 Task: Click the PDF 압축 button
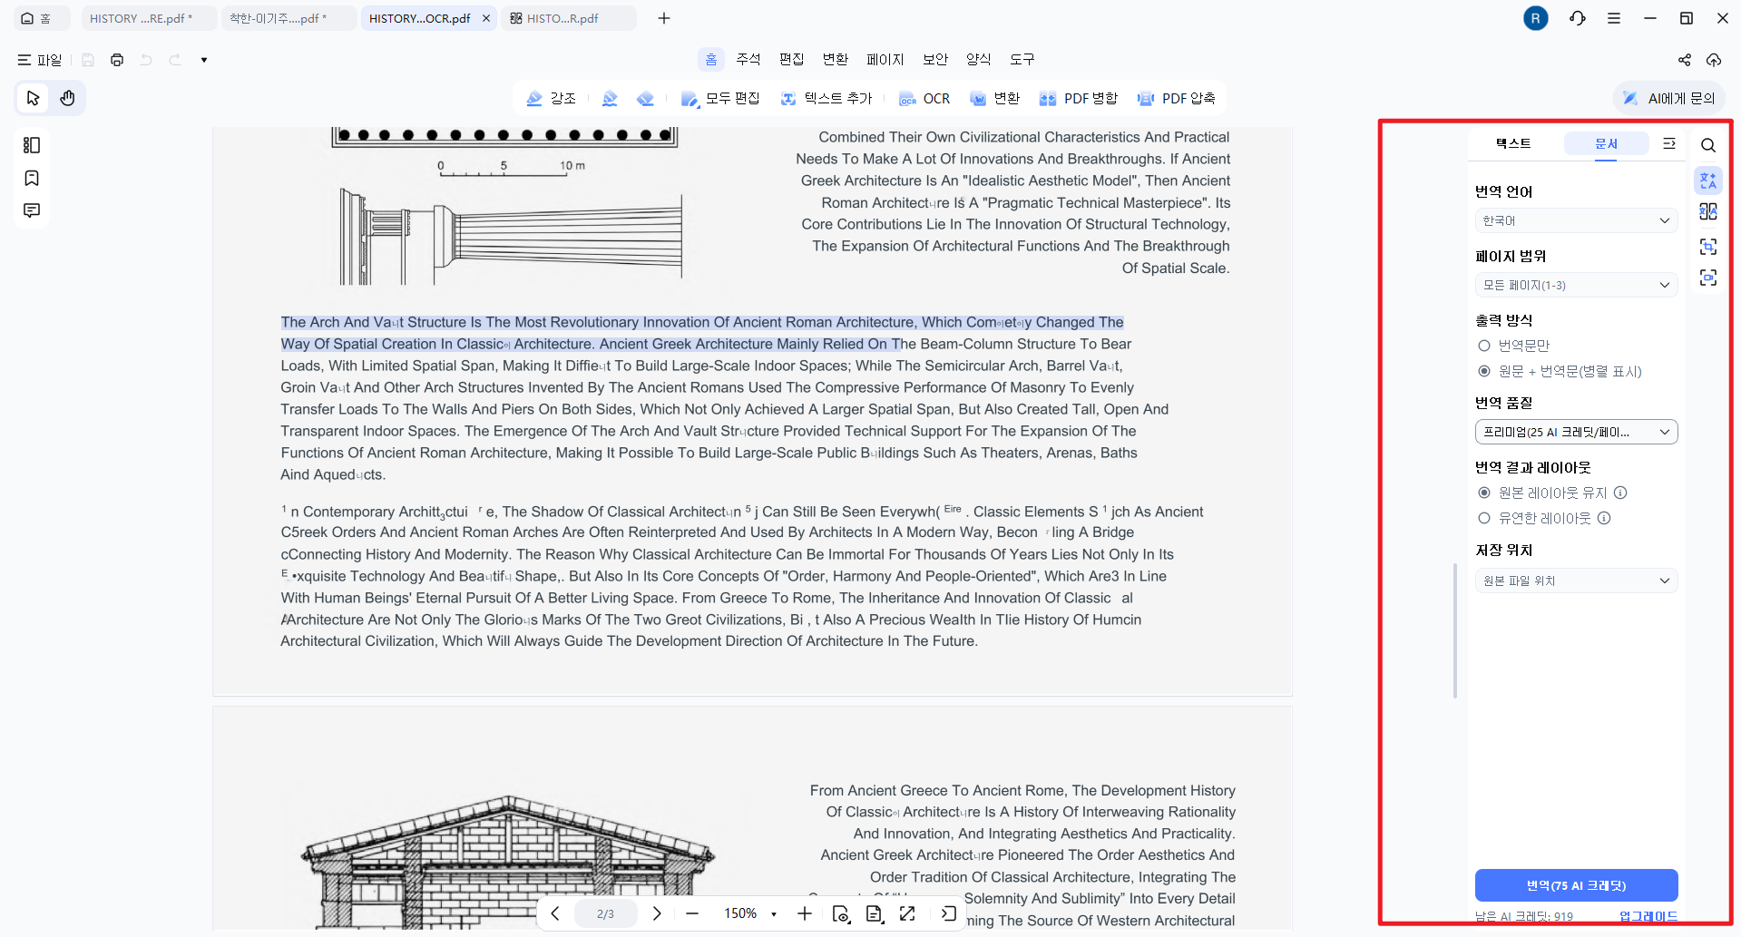[x=1176, y=98]
